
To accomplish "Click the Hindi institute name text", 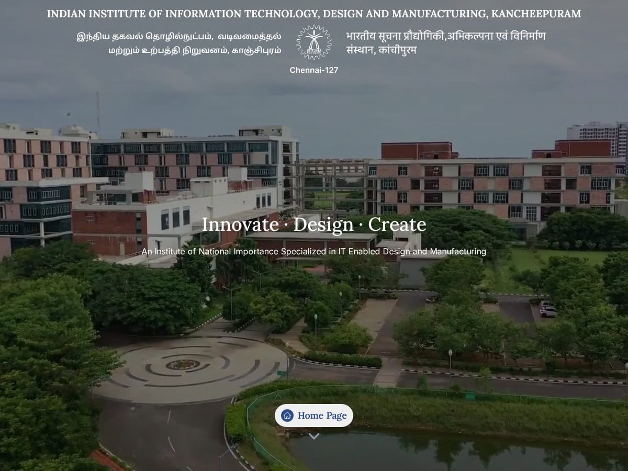I will point(446,43).
